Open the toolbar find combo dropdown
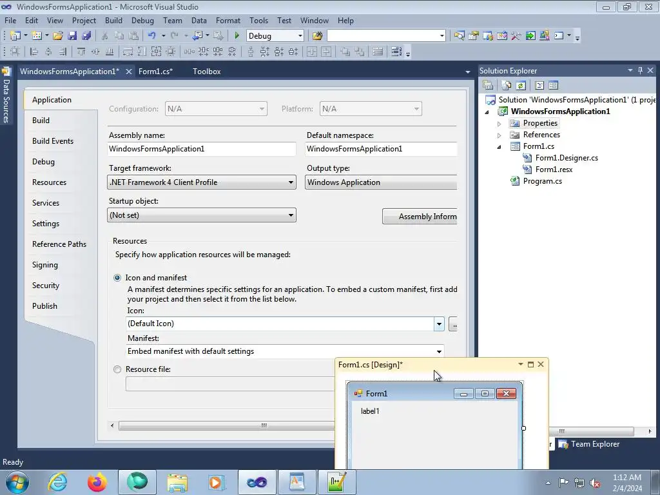The image size is (660, 495). (442, 36)
